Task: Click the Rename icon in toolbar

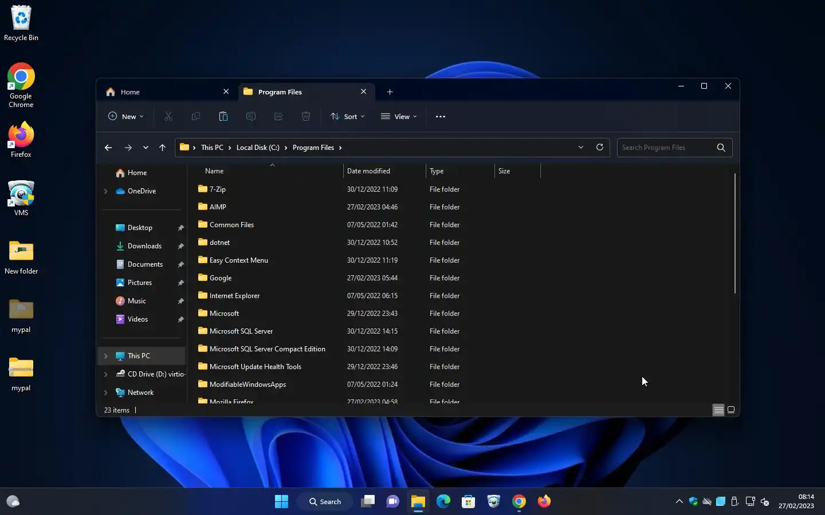Action: 251,116
